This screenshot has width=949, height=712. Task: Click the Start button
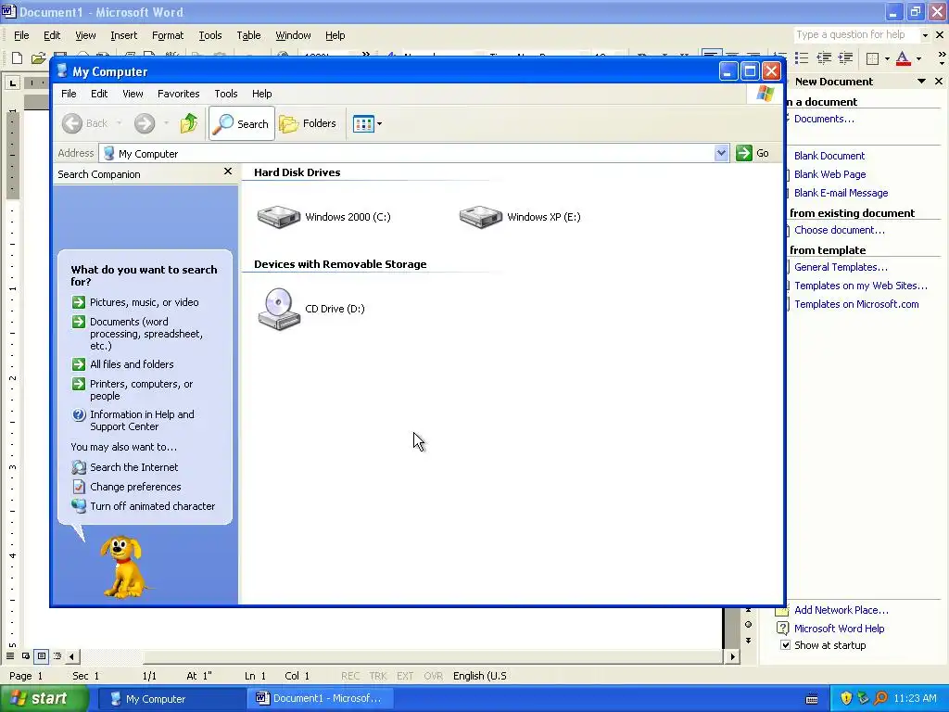[x=44, y=699]
